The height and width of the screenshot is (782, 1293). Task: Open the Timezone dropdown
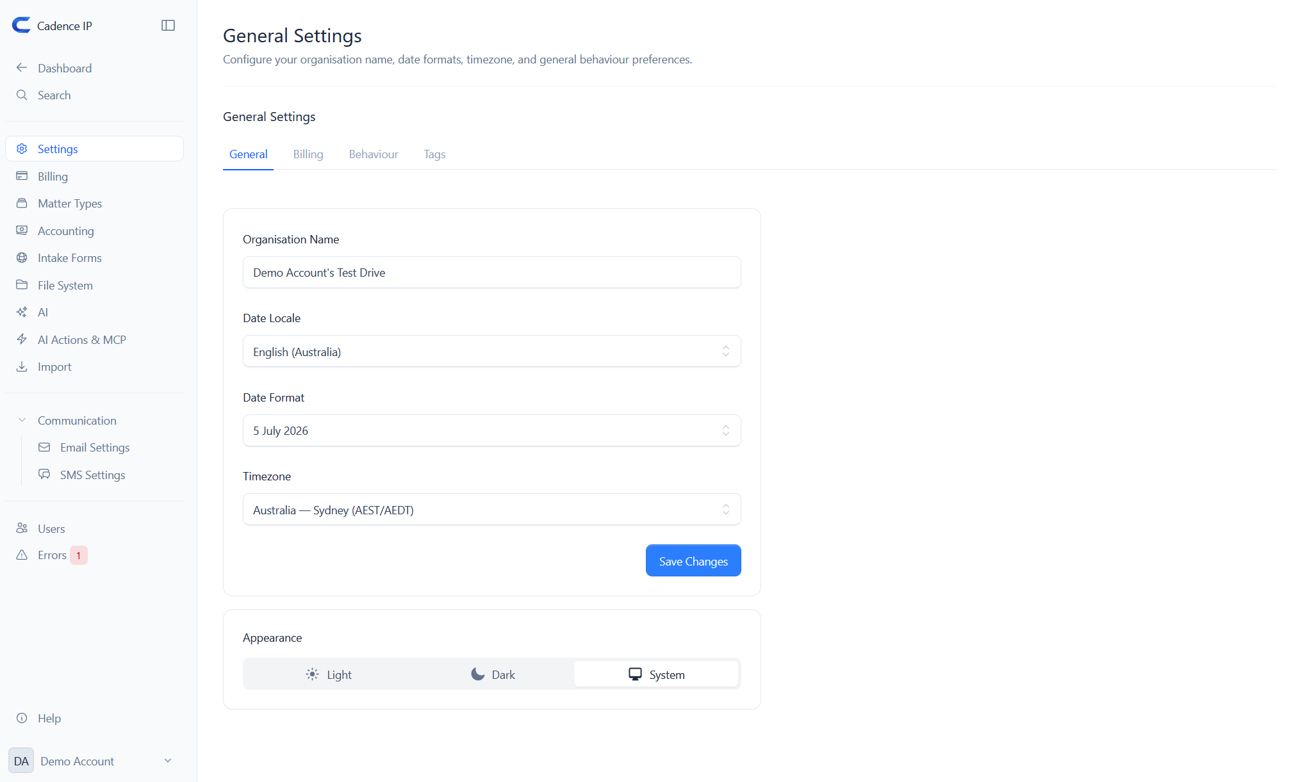pos(492,510)
